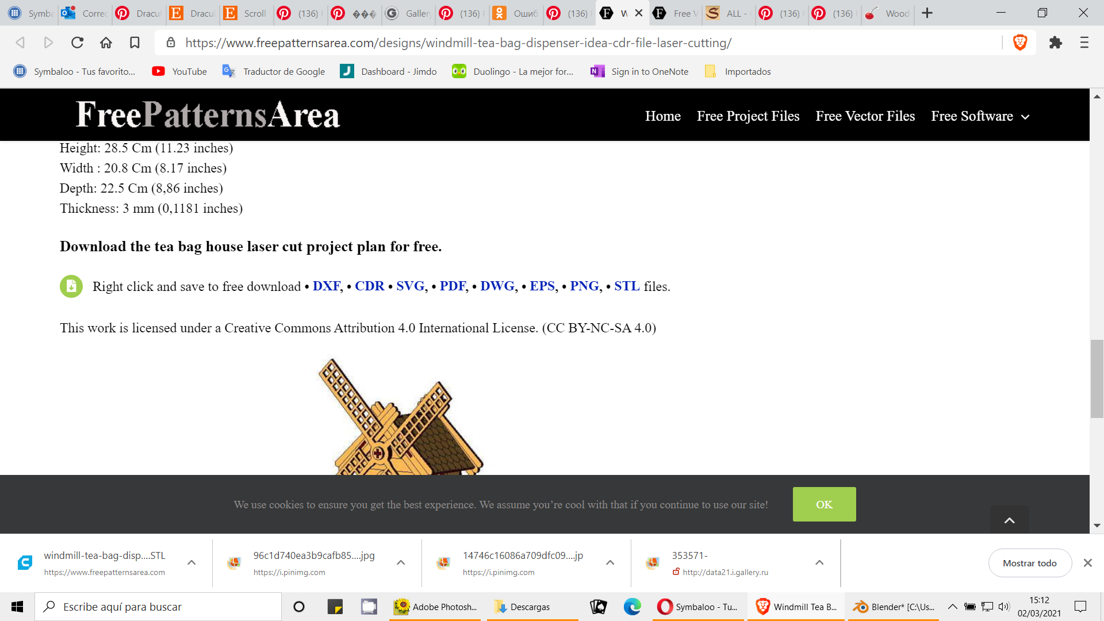Close the downloads bar
The width and height of the screenshot is (1104, 621).
[x=1087, y=563]
